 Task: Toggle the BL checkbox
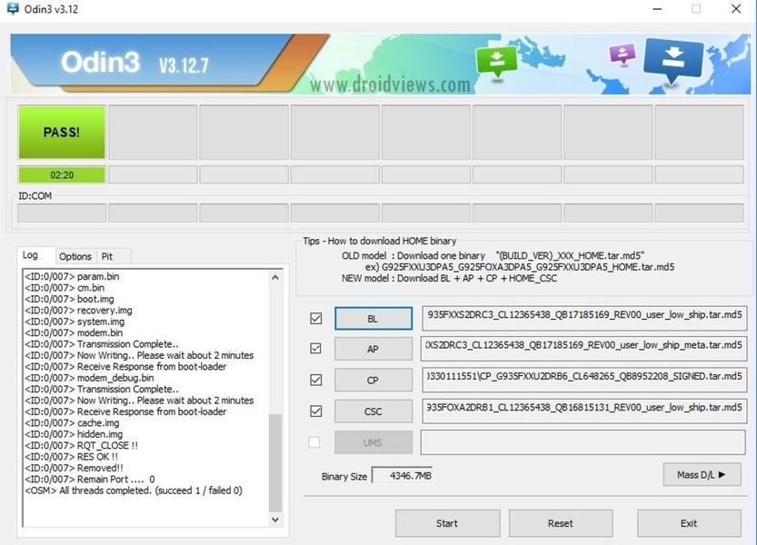click(x=315, y=319)
